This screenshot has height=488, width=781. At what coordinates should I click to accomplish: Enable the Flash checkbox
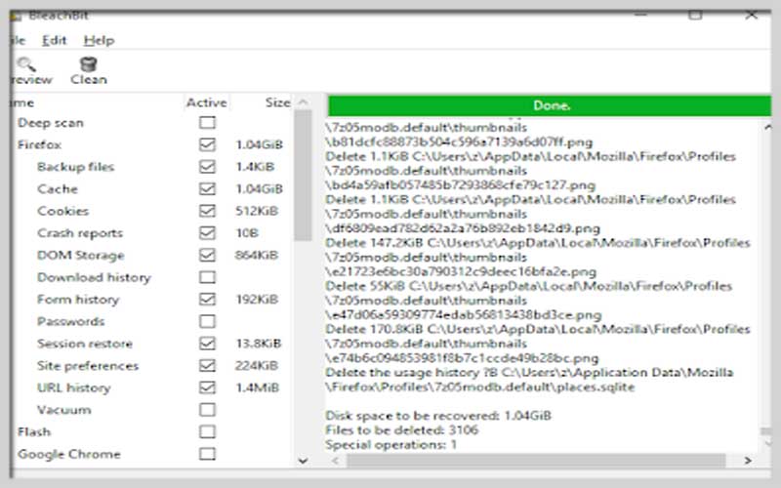tap(207, 431)
